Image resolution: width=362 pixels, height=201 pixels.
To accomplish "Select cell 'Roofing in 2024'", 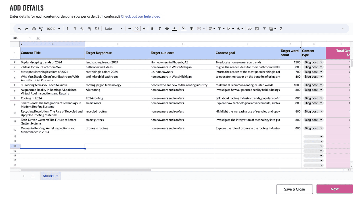I will [53, 98].
